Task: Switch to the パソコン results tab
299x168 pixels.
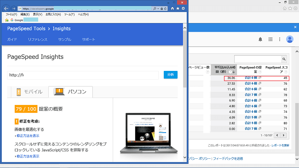Action: click(x=70, y=92)
